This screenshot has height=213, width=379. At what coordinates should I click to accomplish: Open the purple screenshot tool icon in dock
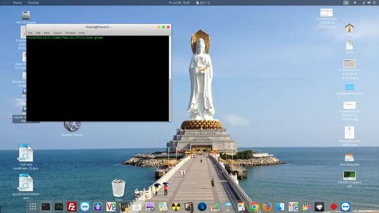[x=150, y=207]
